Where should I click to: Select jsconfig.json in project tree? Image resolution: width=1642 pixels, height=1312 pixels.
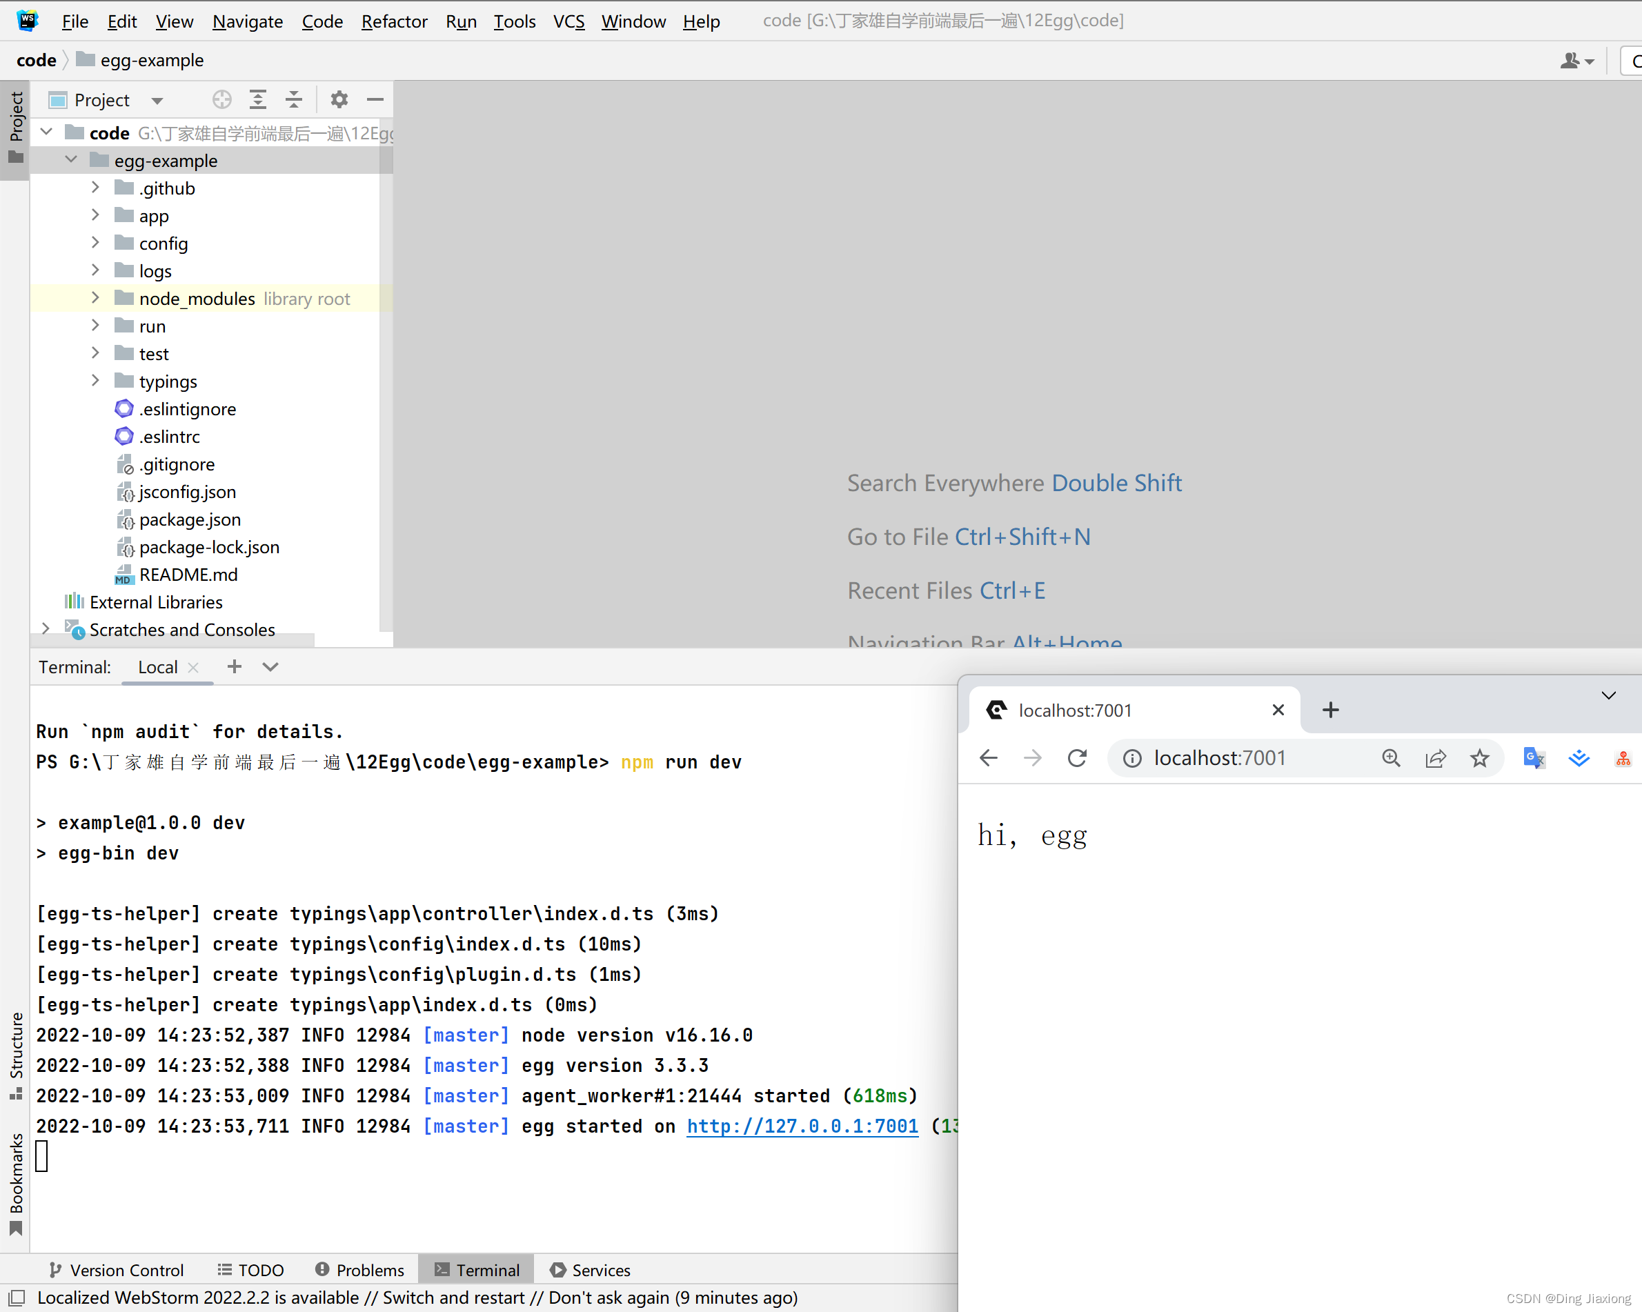pyautogui.click(x=188, y=492)
